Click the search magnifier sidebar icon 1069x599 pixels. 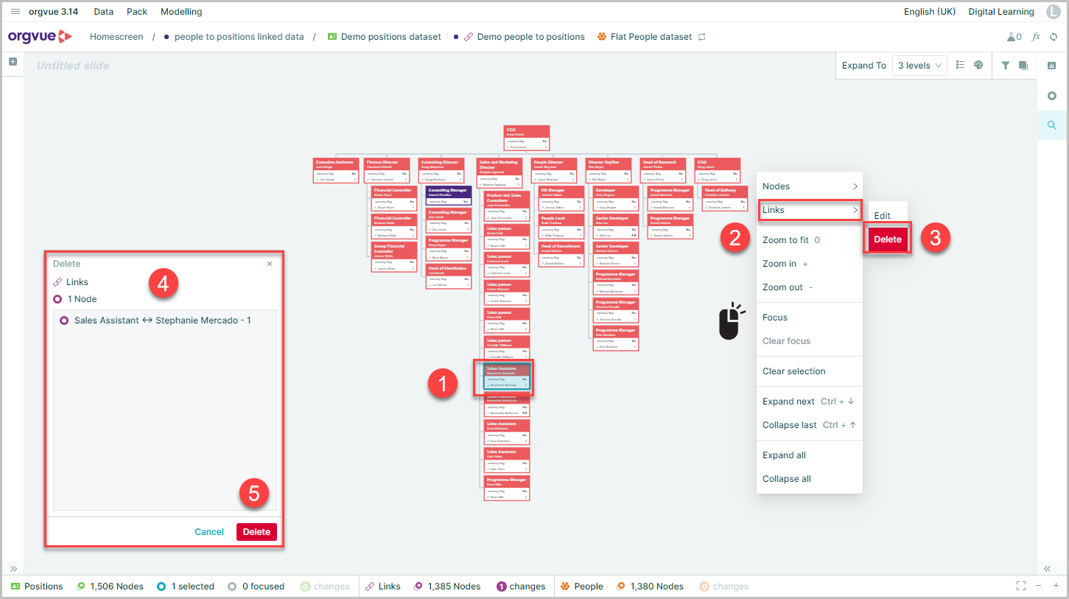(x=1052, y=125)
